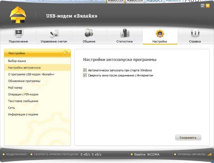Open О программе USB-модем «Билайн»

point(37,74)
